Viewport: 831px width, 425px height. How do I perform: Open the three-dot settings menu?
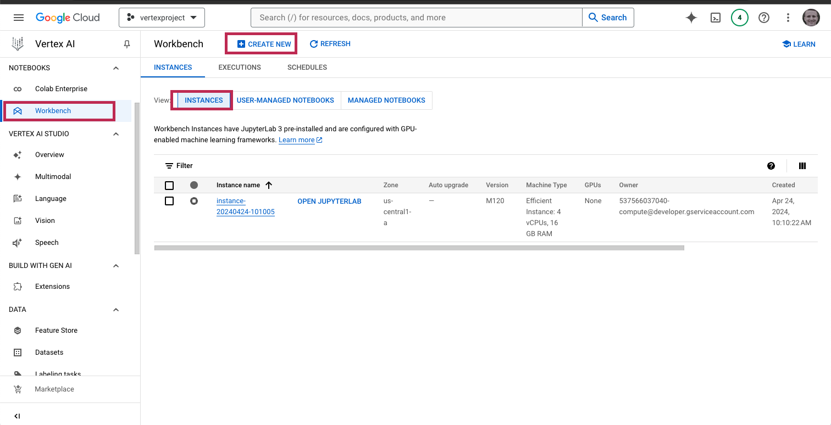pos(788,18)
